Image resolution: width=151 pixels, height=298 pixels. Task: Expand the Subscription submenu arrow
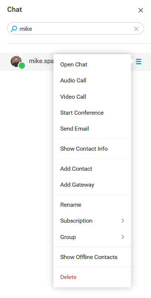[123, 221]
